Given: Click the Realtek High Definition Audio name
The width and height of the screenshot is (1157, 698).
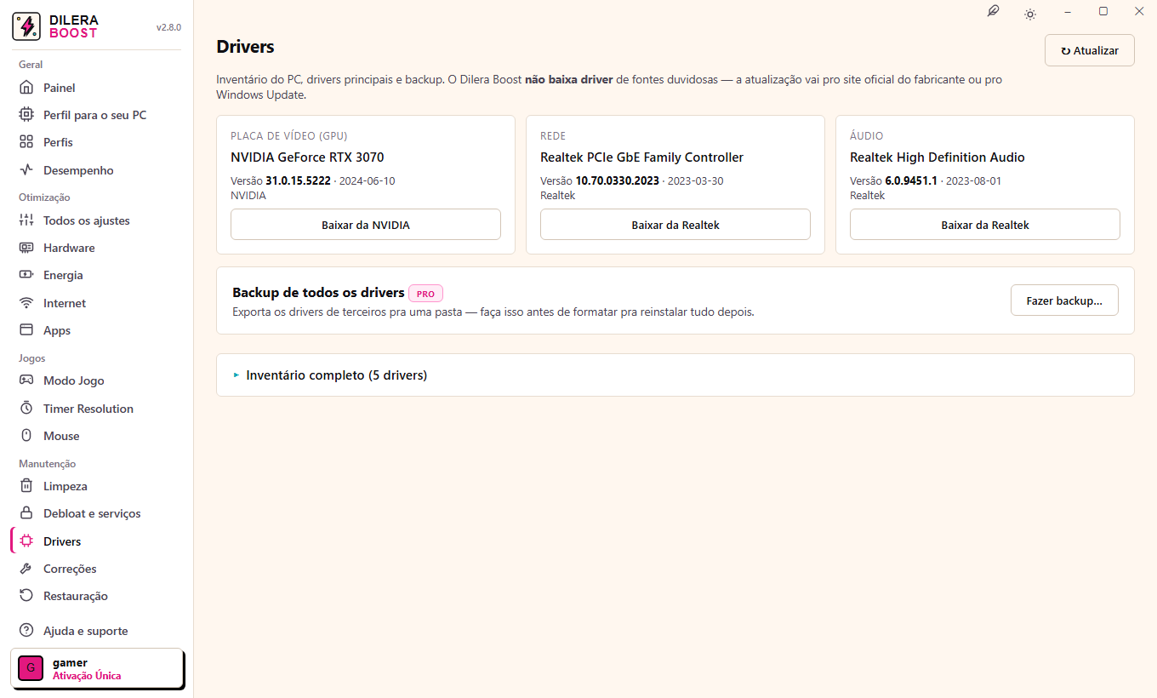Looking at the screenshot, I should [x=938, y=157].
